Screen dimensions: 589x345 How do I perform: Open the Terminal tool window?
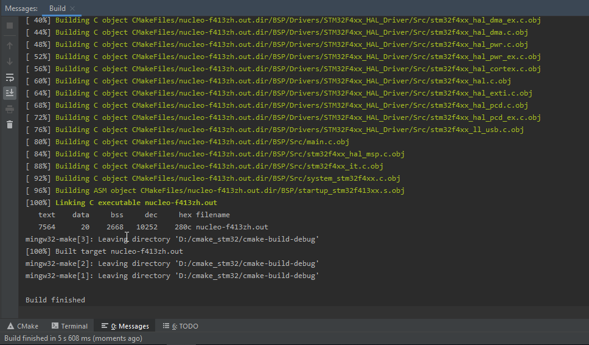[69, 326]
